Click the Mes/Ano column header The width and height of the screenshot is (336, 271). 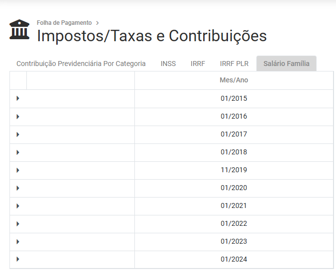pyautogui.click(x=233, y=80)
